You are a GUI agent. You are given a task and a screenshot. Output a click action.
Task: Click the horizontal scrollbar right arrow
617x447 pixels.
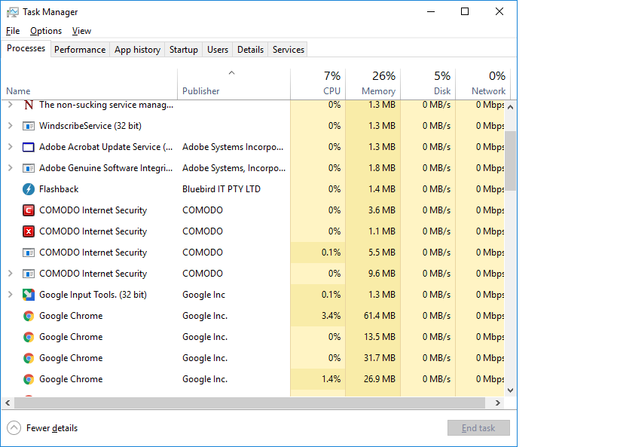pyautogui.click(x=499, y=402)
